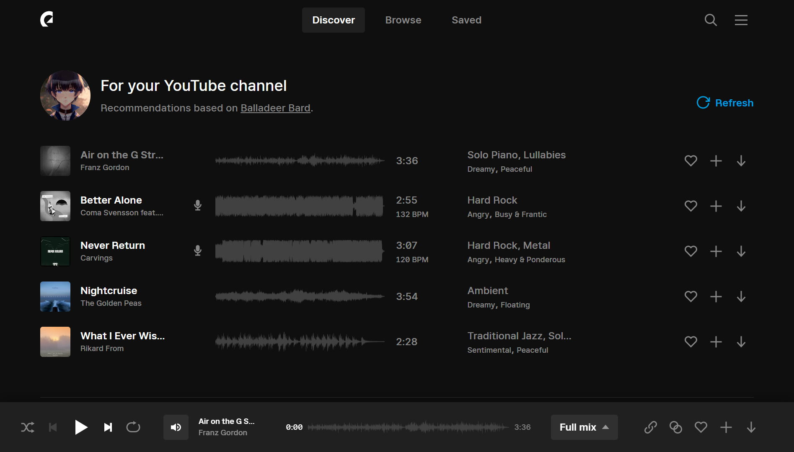Go to the previous track
794x452 pixels.
[53, 427]
